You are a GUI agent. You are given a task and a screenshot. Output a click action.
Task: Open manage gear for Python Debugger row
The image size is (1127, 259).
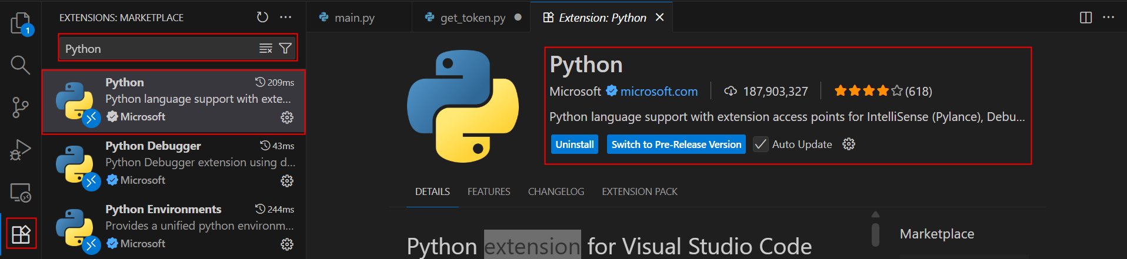[x=287, y=181]
